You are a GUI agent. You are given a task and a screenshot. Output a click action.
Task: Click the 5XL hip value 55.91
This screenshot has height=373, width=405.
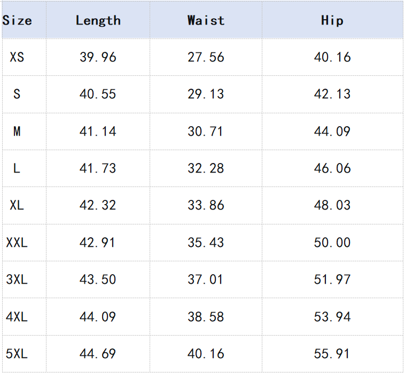tap(332, 354)
